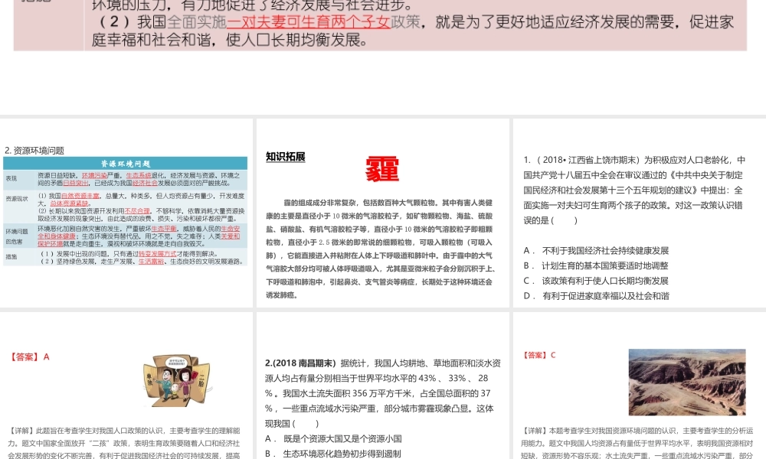Select option A 既是个资源大国又是个资源小国

tap(334, 439)
